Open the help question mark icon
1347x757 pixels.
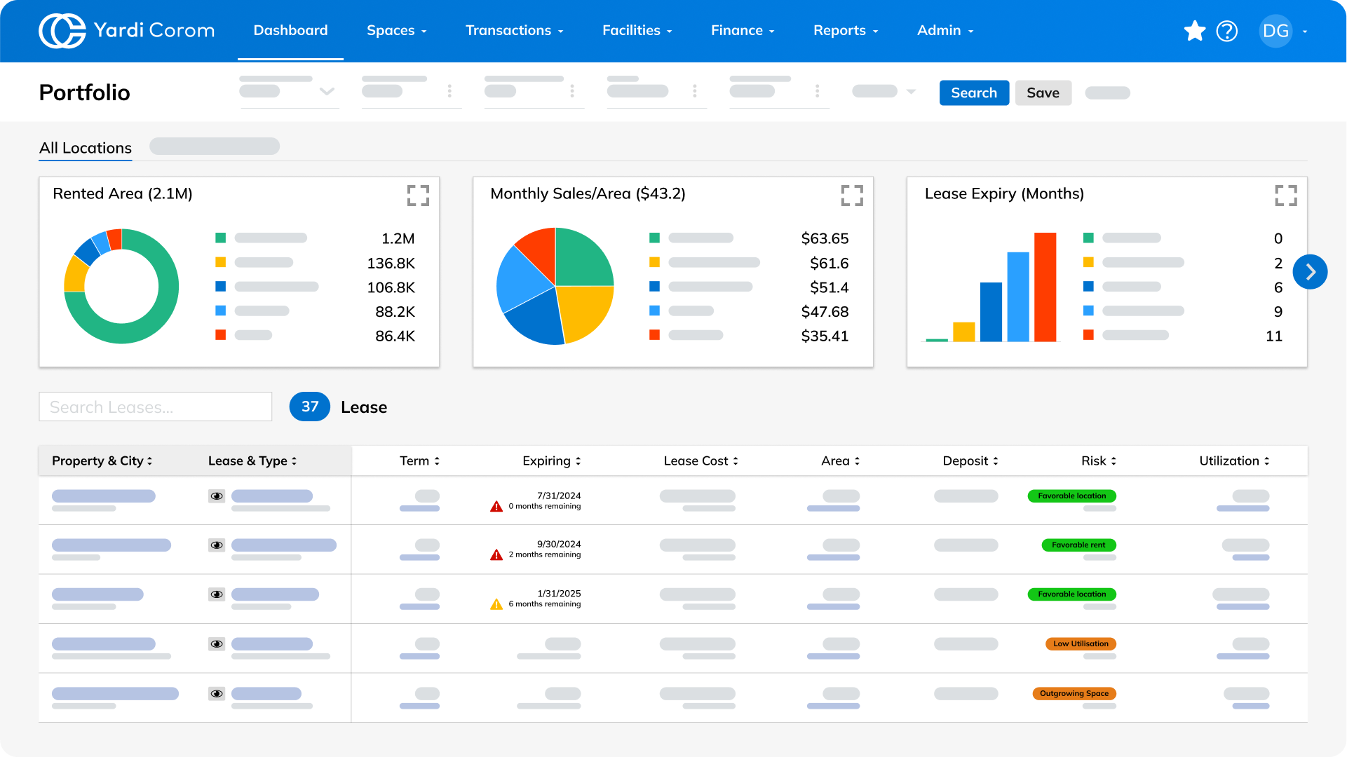[1227, 31]
